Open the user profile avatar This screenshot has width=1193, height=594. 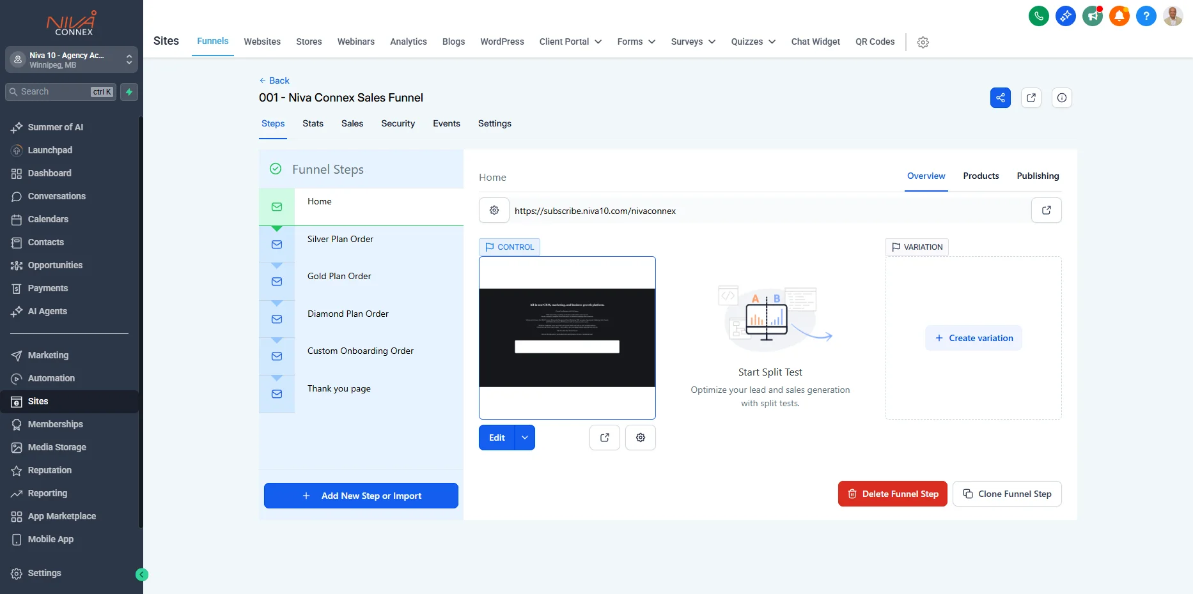tap(1173, 16)
